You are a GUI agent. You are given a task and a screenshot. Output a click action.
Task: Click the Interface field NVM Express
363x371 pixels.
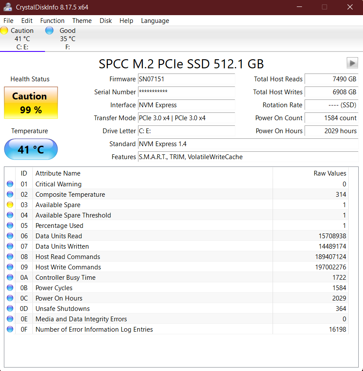(x=186, y=105)
